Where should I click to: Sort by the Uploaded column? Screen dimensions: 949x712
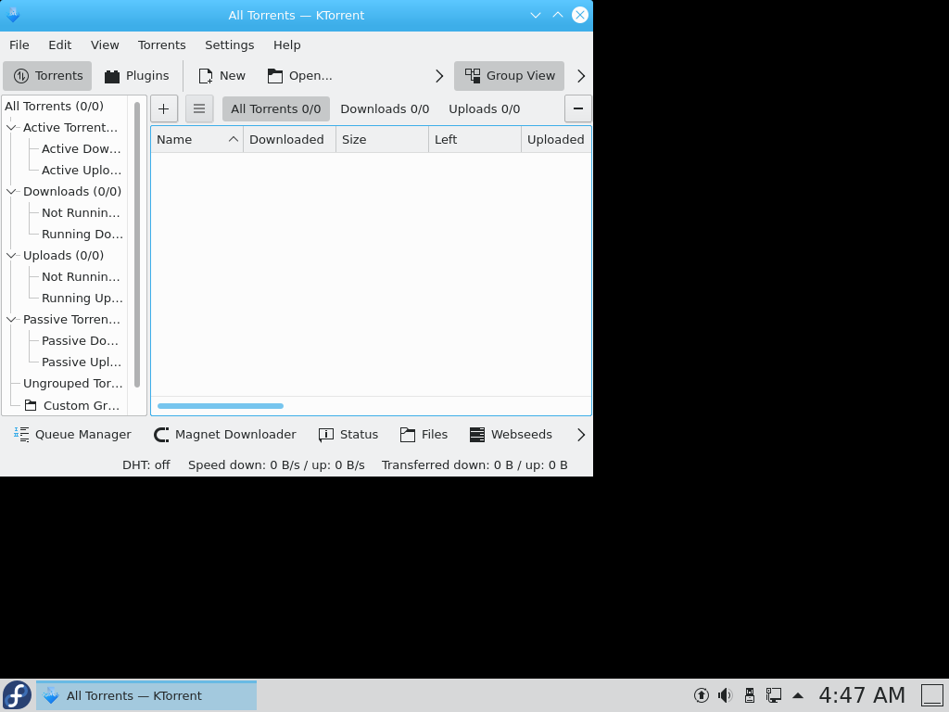(556, 139)
